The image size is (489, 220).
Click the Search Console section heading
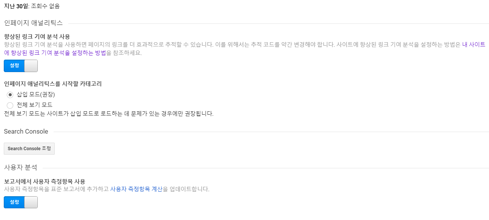[26, 131]
